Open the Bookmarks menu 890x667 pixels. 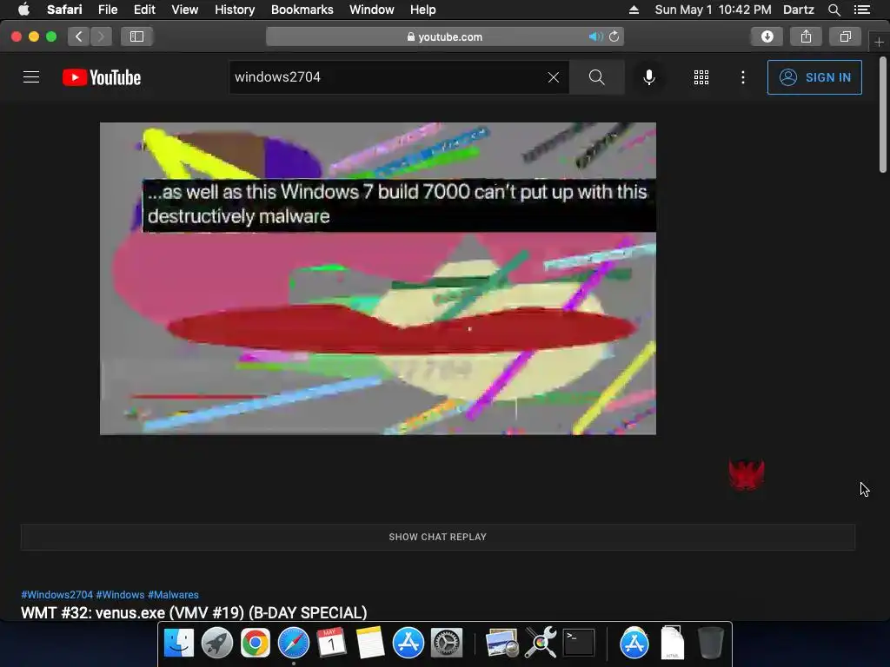[x=302, y=10]
